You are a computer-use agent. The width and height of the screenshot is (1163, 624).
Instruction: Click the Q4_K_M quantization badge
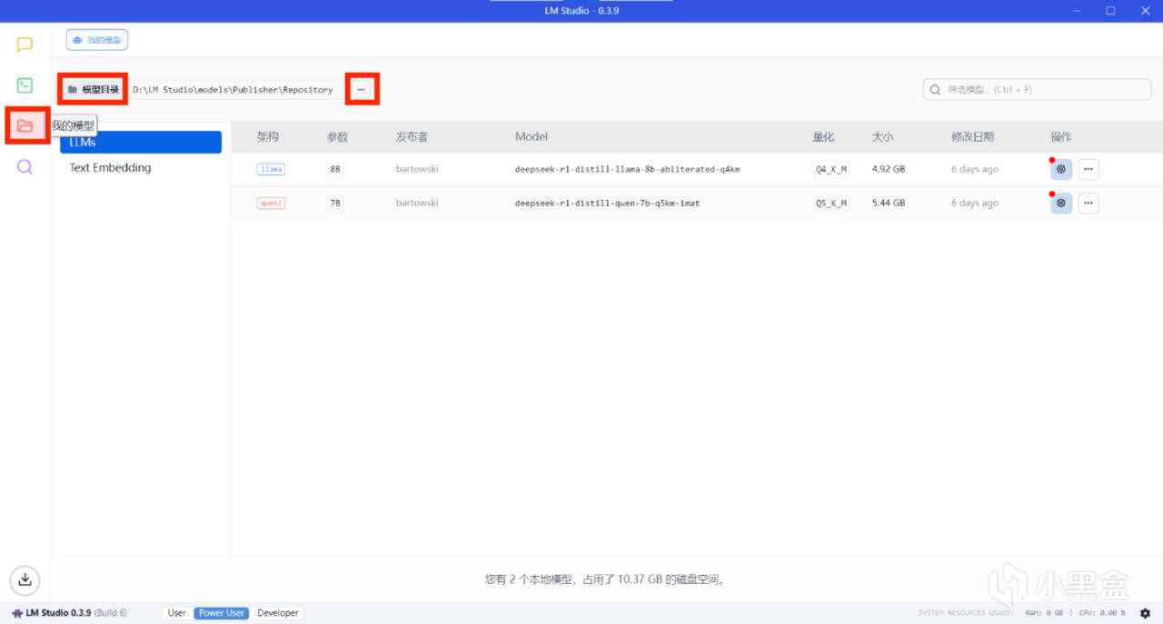tap(831, 169)
